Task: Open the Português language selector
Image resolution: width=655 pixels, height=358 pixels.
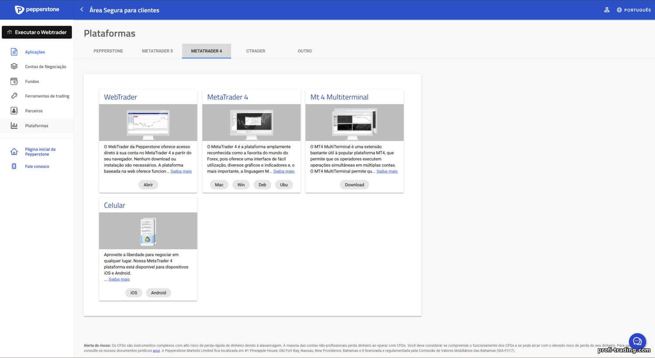Action: [x=634, y=10]
